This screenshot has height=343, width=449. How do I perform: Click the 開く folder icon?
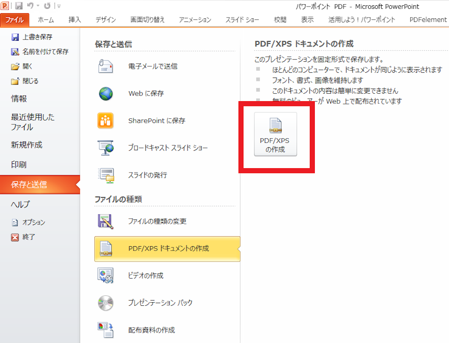pos(15,67)
